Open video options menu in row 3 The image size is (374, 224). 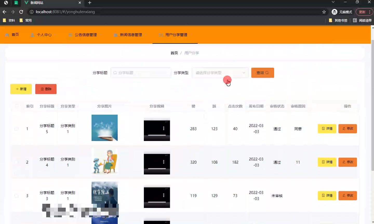[x=164, y=195]
